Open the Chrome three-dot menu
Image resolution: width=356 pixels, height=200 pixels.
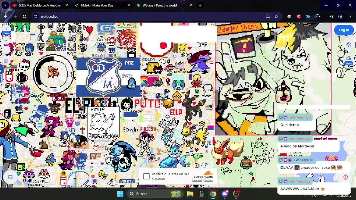pyautogui.click(x=350, y=16)
